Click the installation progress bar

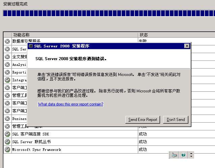[109, 13]
